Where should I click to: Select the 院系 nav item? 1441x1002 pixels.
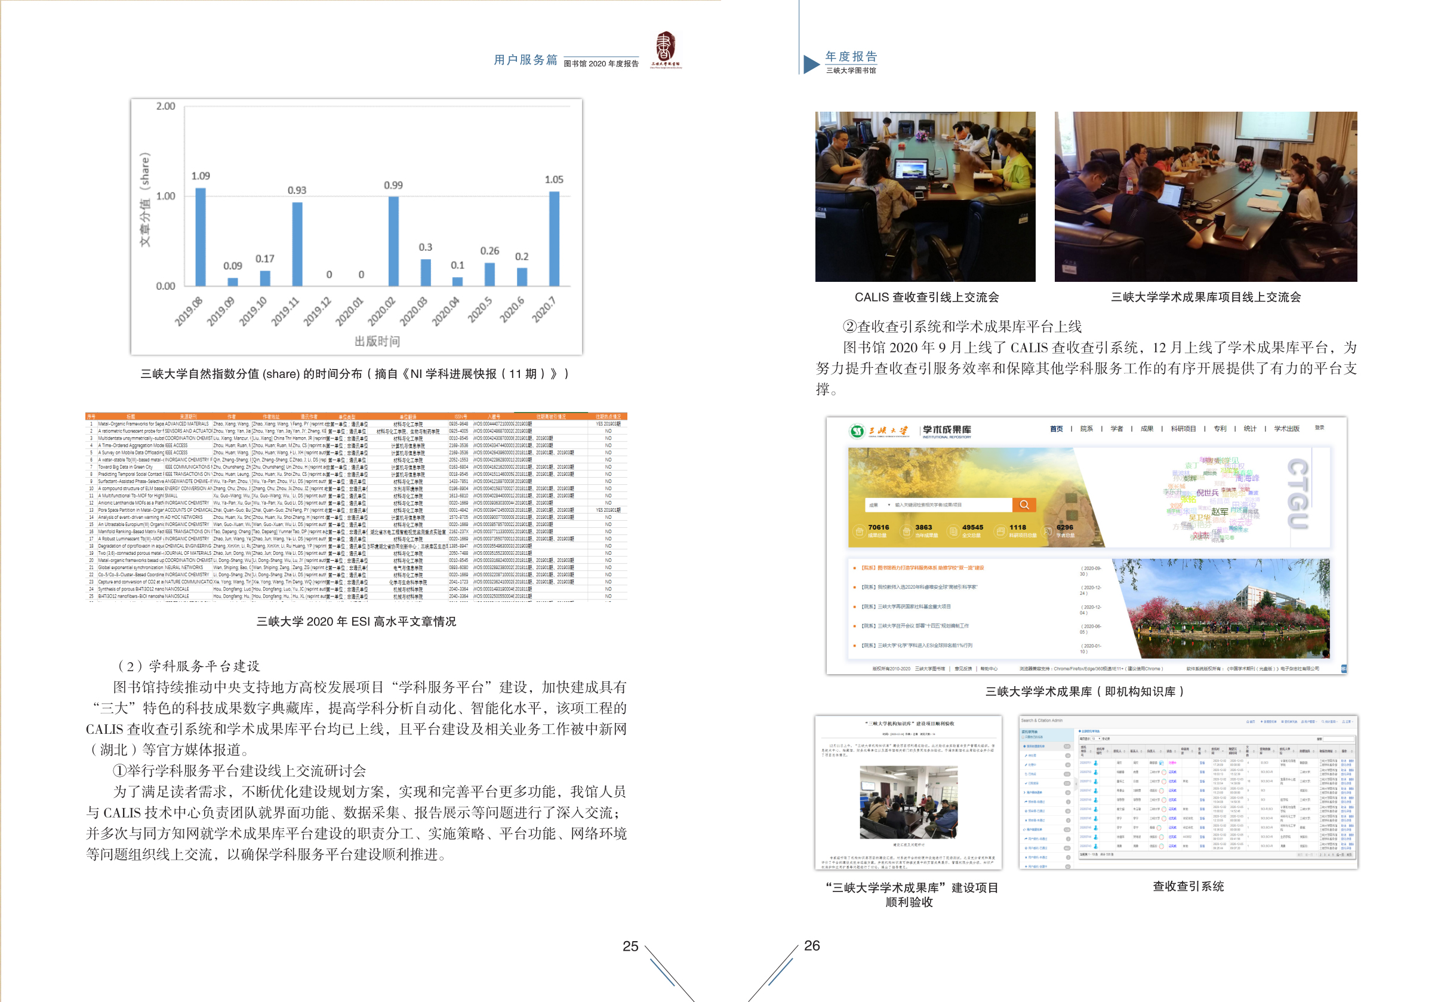coord(1086,429)
